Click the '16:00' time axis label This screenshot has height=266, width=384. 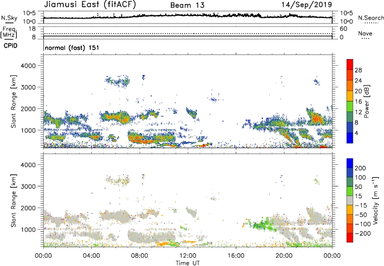(236, 256)
